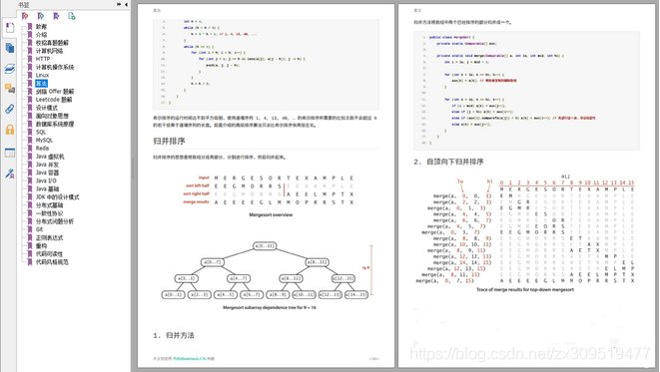
Task: Open the 数据库系统原理 bookmark
Action: click(x=55, y=124)
